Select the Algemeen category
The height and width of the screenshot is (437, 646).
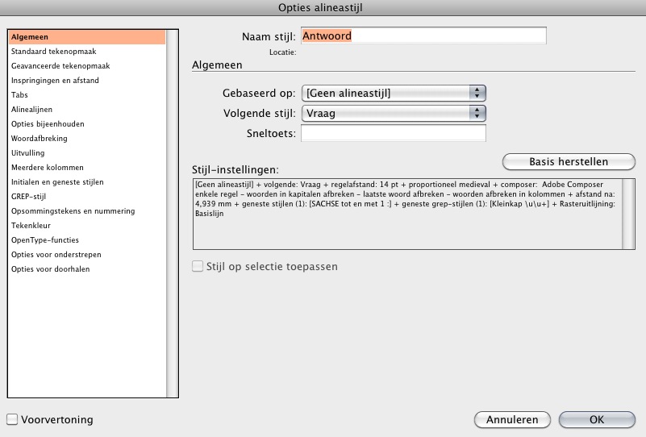tap(87, 37)
